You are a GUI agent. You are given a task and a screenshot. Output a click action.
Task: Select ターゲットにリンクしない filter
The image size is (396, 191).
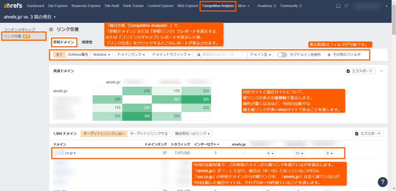coord(104,134)
